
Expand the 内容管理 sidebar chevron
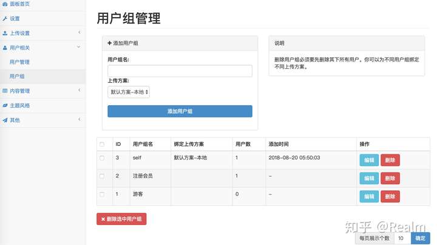coord(80,90)
